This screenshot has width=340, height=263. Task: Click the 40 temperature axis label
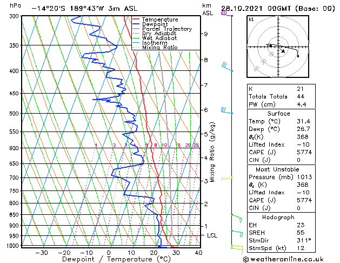pos(198,253)
